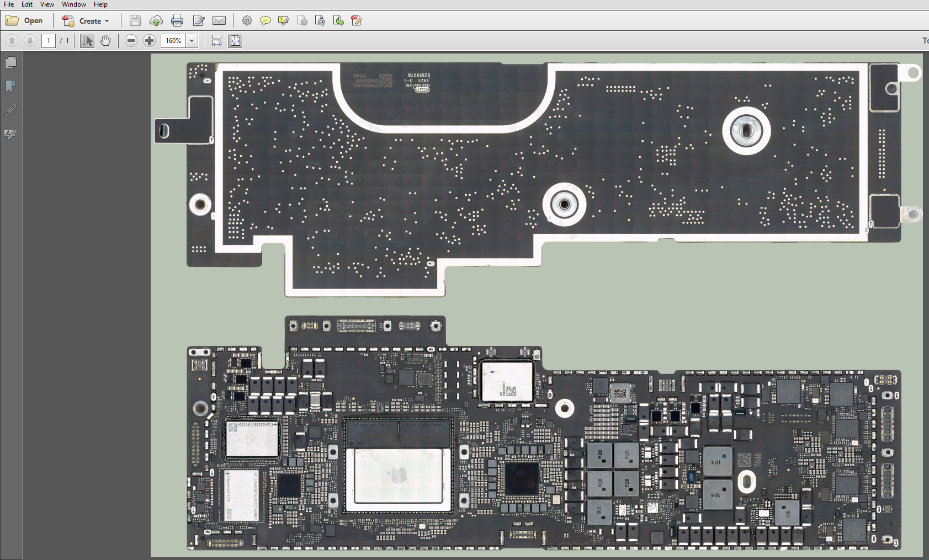
Task: Open the Bookmarks side panel
Action: point(10,87)
